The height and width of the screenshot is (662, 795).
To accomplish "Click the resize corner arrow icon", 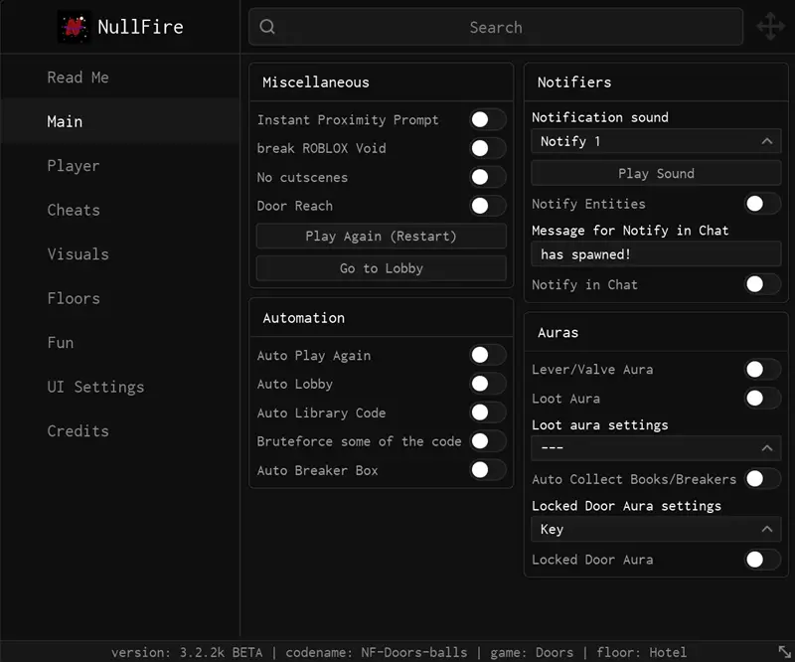I will tap(784, 652).
